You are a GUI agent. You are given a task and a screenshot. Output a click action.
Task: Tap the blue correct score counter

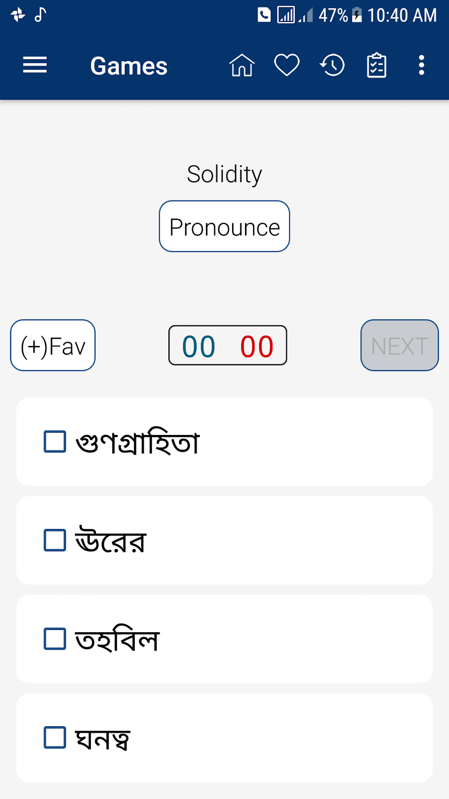click(x=199, y=346)
